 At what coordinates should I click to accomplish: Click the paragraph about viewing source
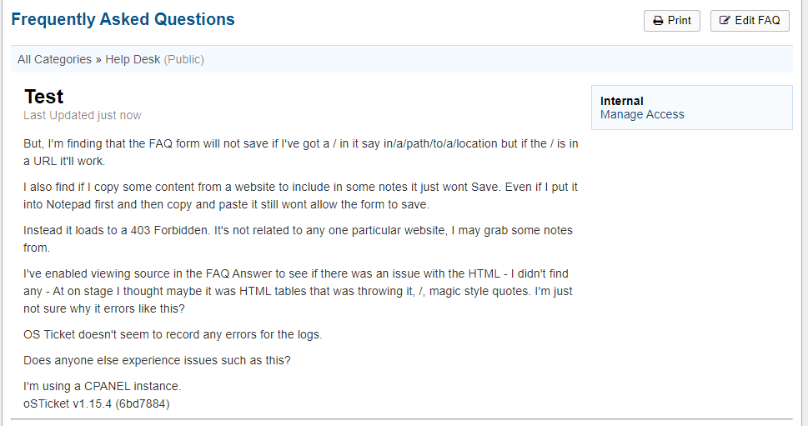coord(297,291)
